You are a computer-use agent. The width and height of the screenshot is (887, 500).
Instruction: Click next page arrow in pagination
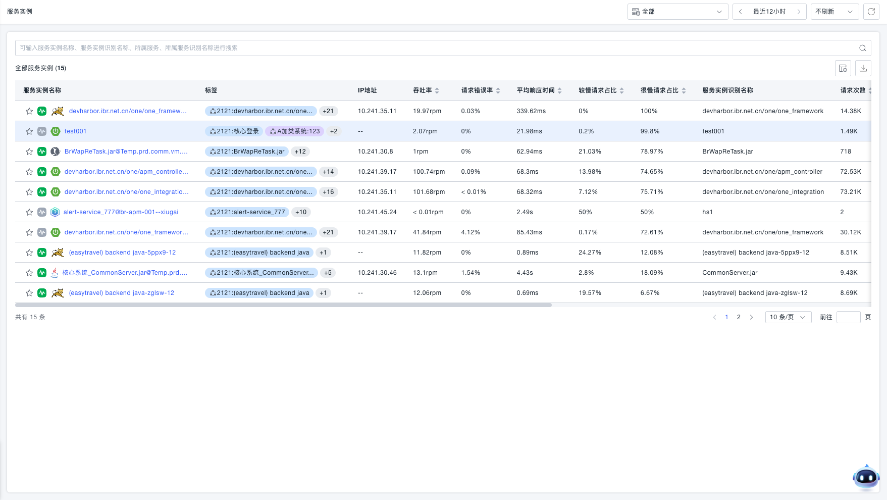(x=751, y=317)
